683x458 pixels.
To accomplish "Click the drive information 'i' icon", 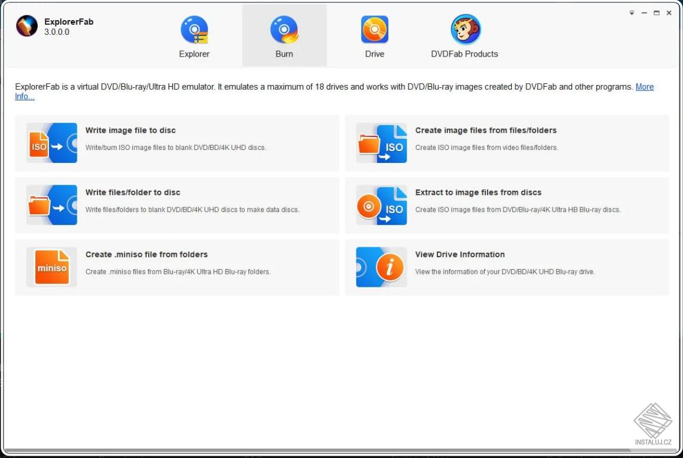I will tap(381, 267).
